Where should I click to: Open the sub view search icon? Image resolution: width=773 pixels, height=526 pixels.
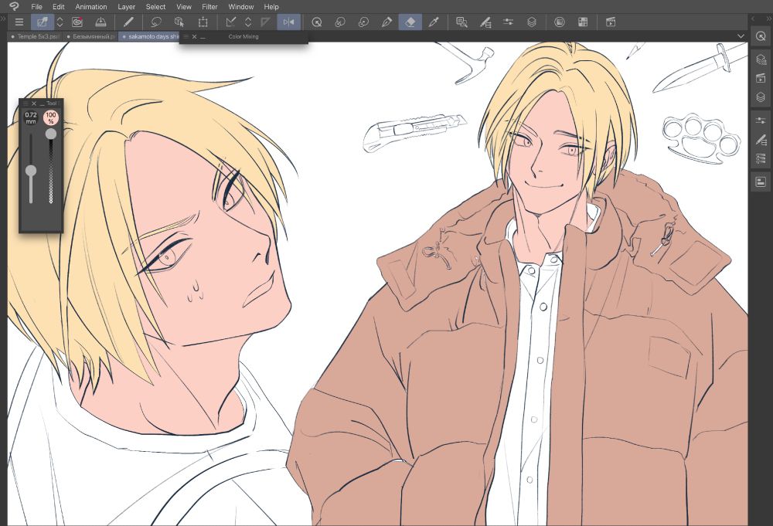point(462,22)
